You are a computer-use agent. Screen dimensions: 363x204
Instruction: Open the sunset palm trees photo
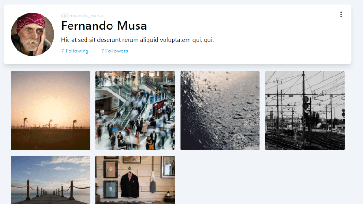(51, 110)
